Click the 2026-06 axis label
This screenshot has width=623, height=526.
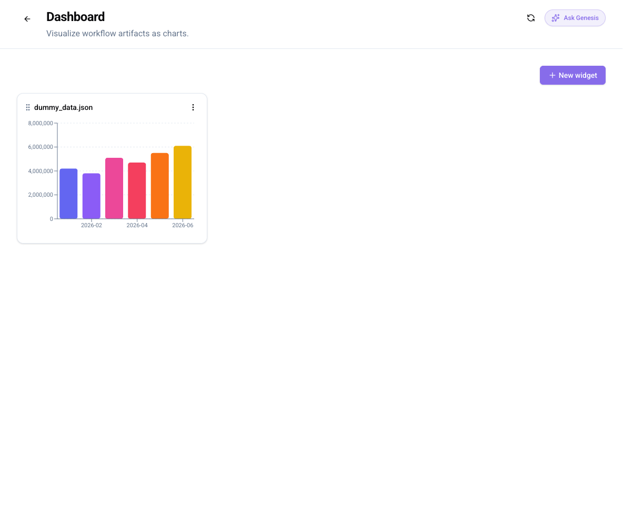tap(183, 225)
